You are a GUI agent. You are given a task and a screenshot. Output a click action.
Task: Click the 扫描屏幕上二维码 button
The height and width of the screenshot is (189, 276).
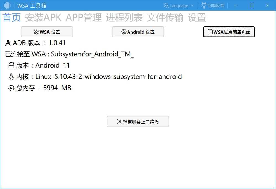pyautogui.click(x=138, y=122)
